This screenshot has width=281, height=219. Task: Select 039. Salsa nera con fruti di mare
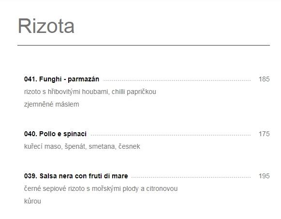point(76,176)
